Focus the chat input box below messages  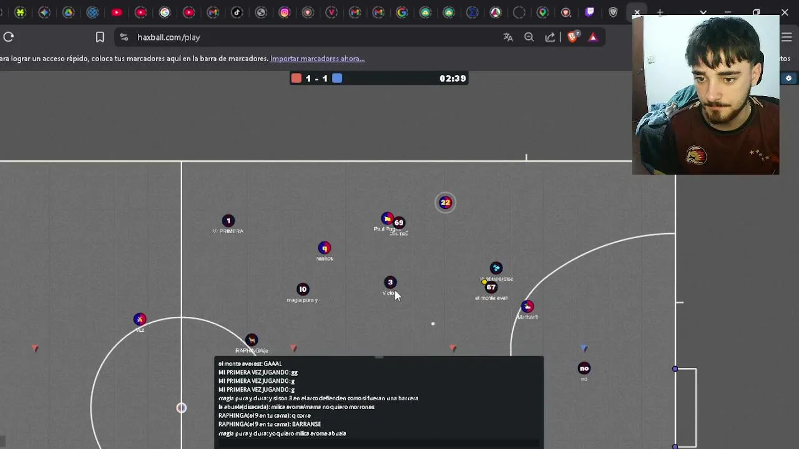pos(379,443)
